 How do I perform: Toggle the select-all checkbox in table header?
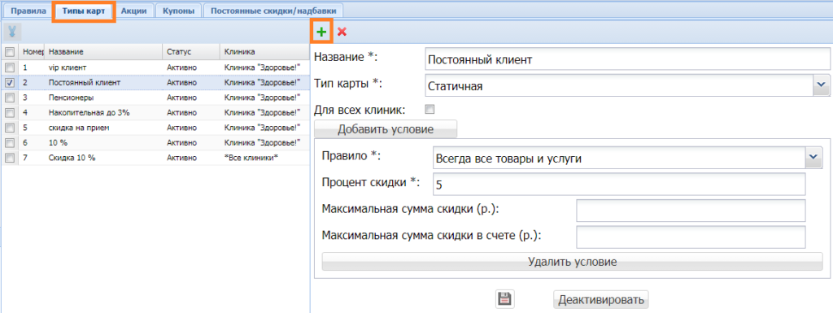point(10,52)
